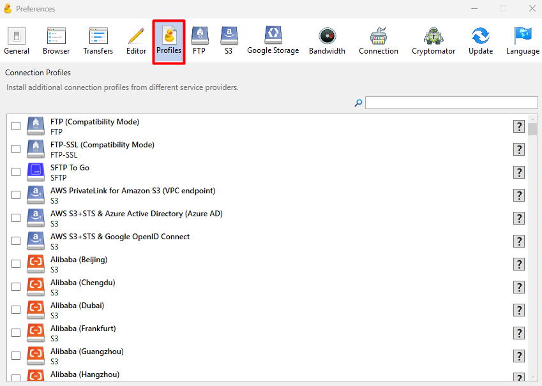The image size is (542, 386).
Task: Open the Language preferences
Action: tap(522, 41)
